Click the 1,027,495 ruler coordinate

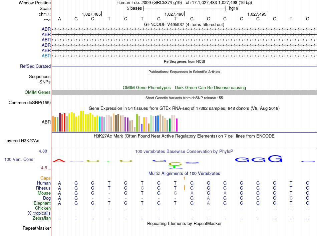tap(257, 14)
